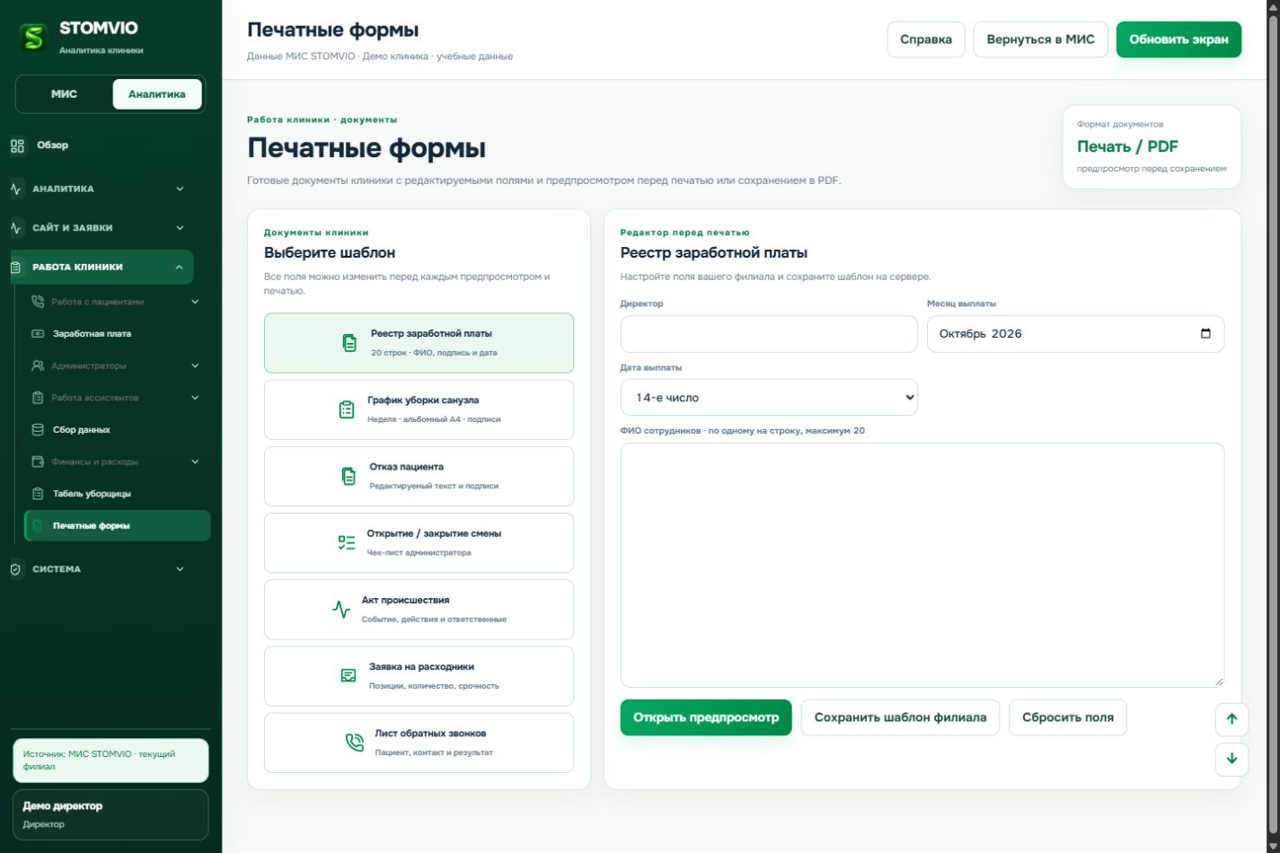
Task: Click the checklist icon on Открытие / закрытие смены
Action: pos(346,542)
